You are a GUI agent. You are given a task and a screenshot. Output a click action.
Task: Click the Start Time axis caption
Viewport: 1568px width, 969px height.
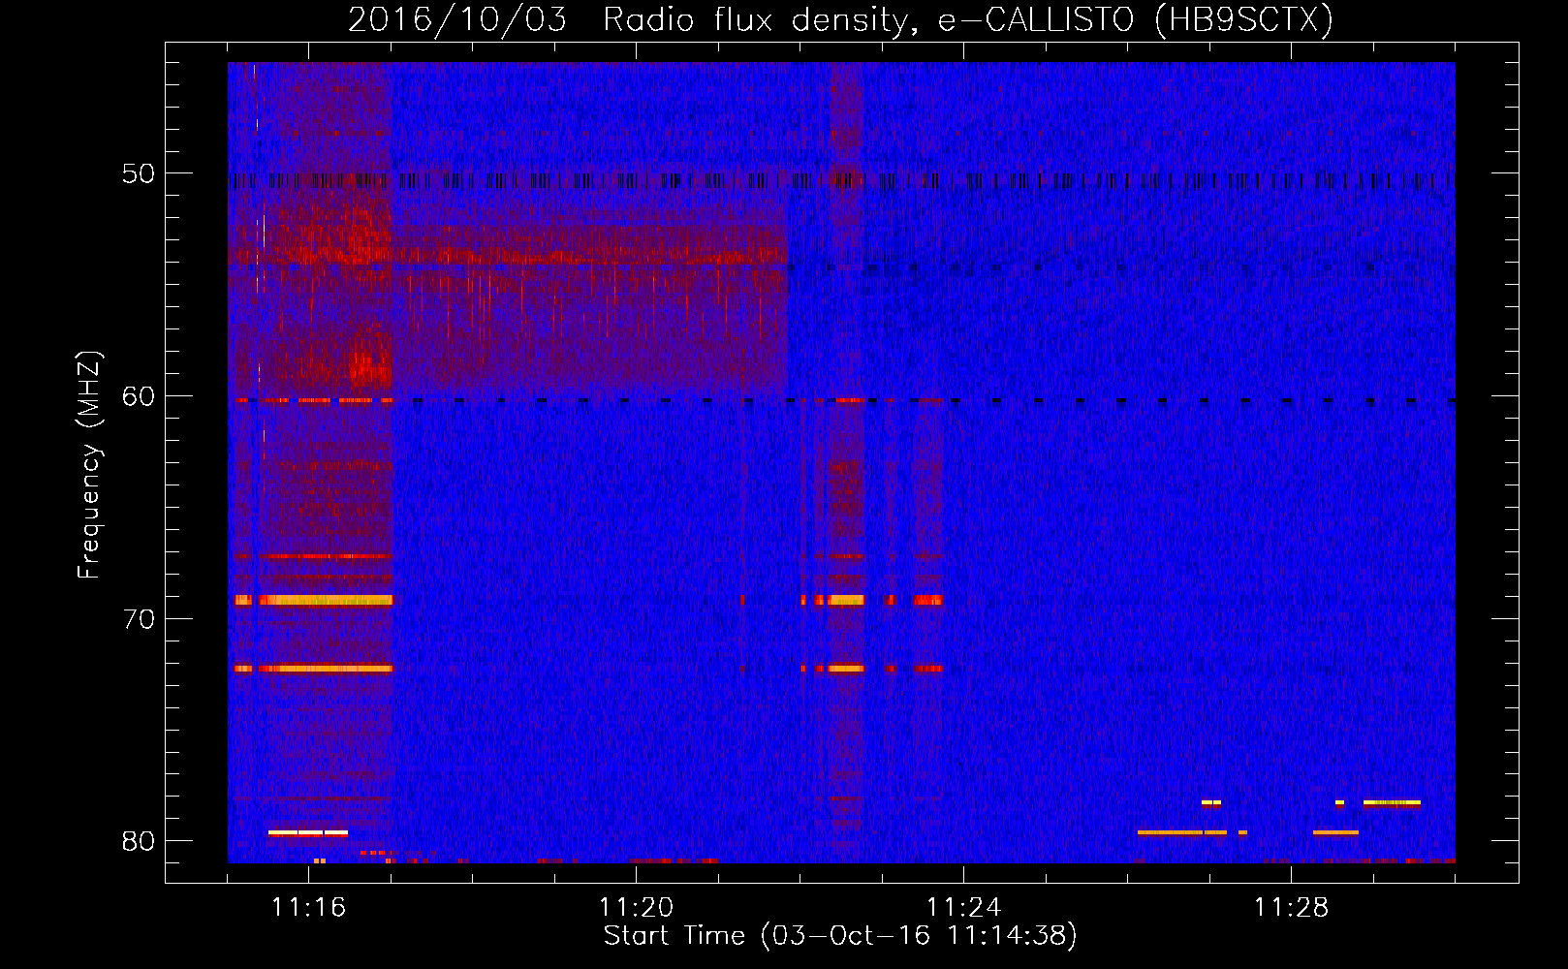pyautogui.click(x=840, y=936)
